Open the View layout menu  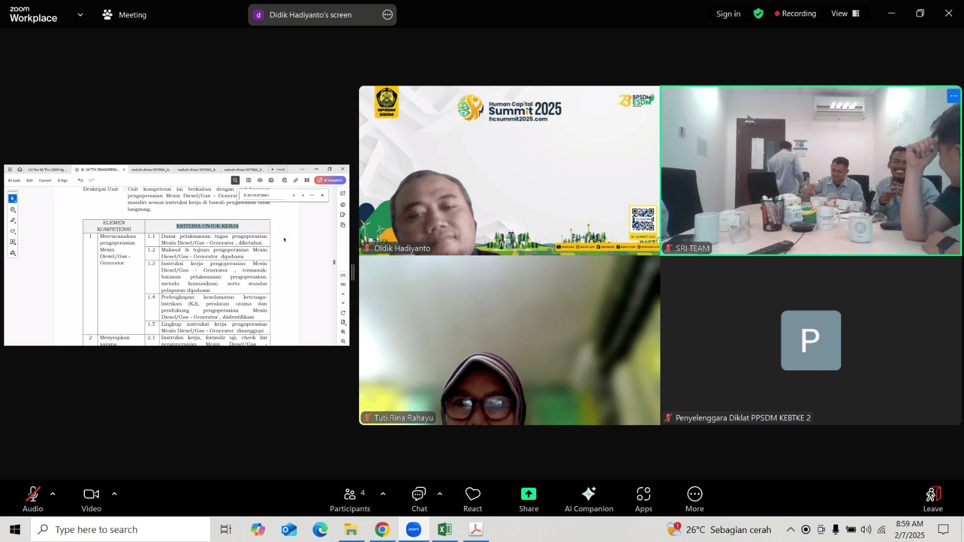click(845, 13)
